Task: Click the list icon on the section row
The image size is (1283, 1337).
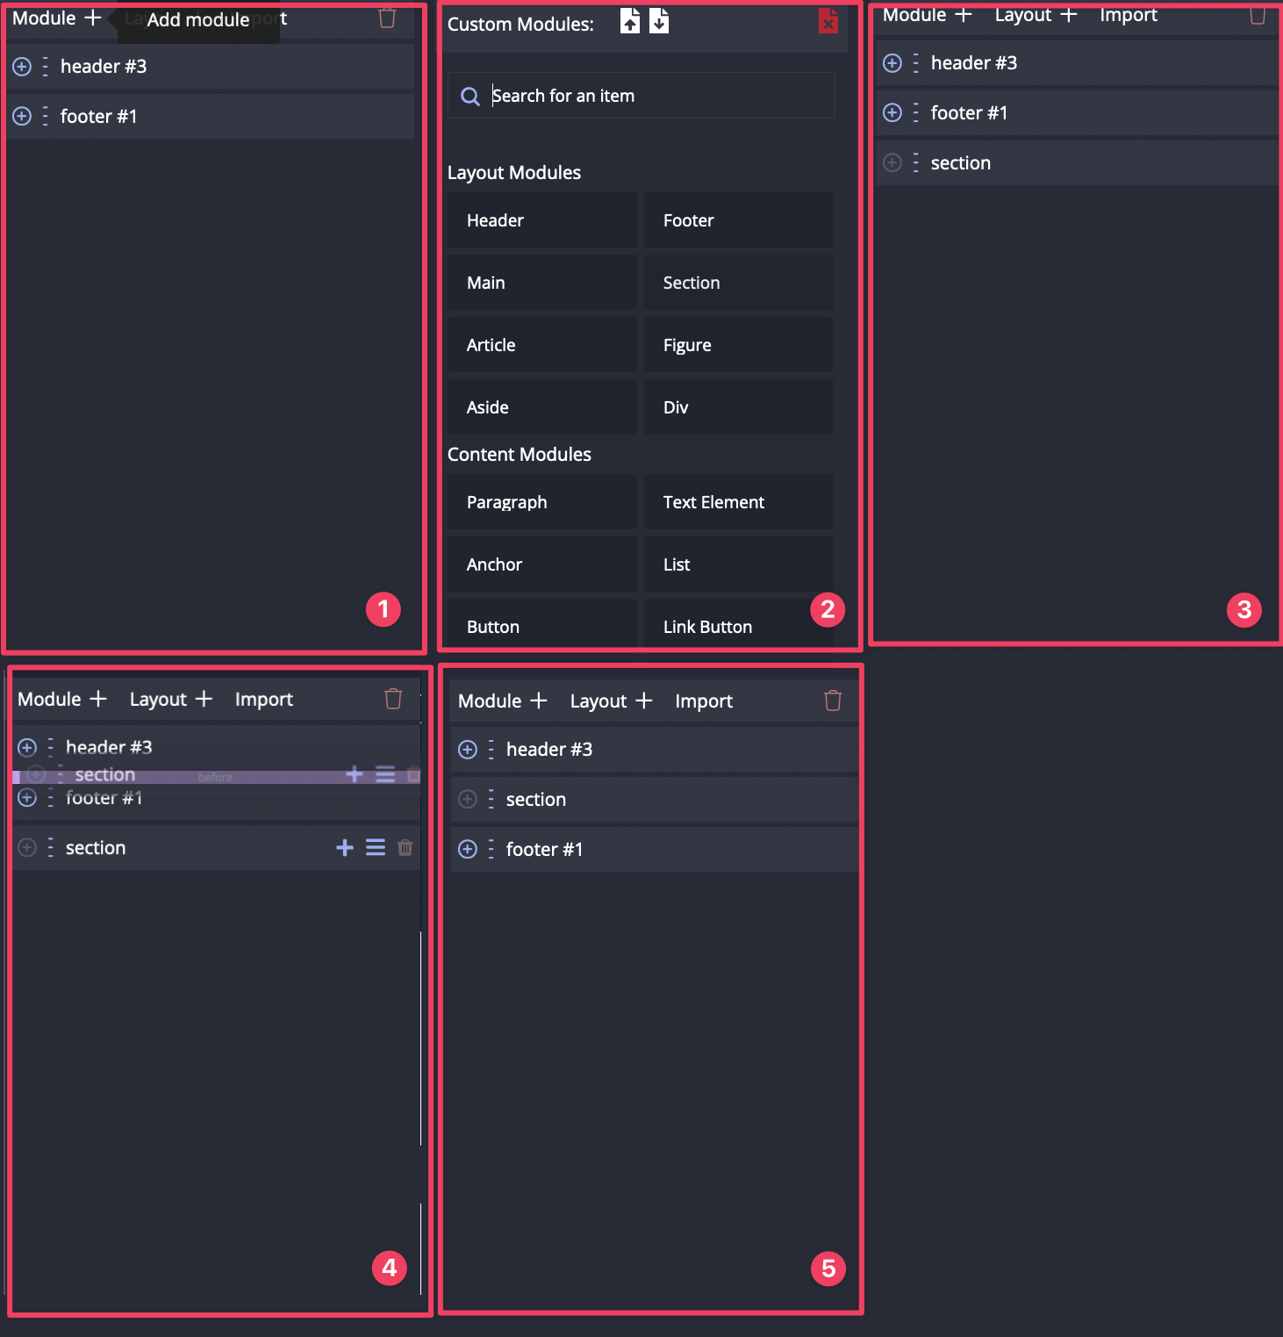Action: 376,847
